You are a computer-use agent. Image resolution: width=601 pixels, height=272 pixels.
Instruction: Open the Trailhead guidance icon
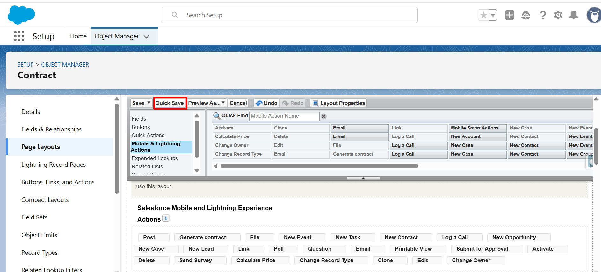[x=525, y=15]
